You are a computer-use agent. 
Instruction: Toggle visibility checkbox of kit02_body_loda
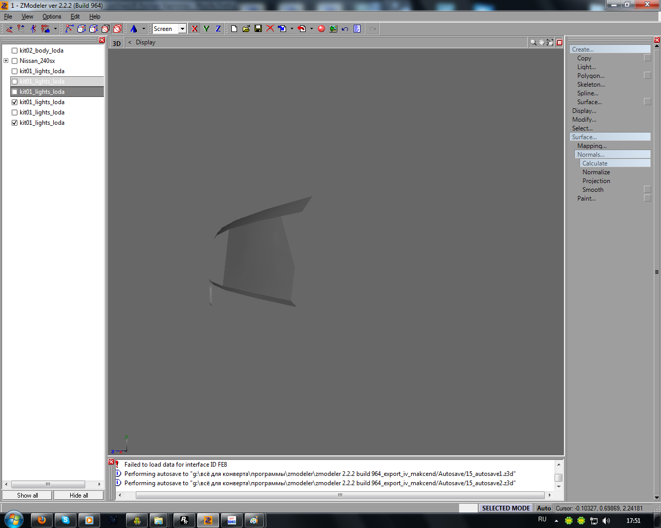(x=14, y=51)
